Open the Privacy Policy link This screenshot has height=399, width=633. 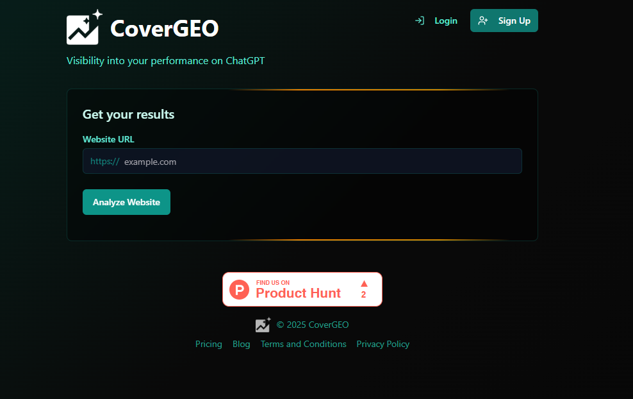click(382, 344)
